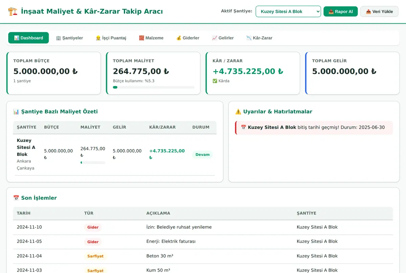Click the bar chart icon beside Şantiye Bazlı Maliyet Özeti

click(x=16, y=111)
